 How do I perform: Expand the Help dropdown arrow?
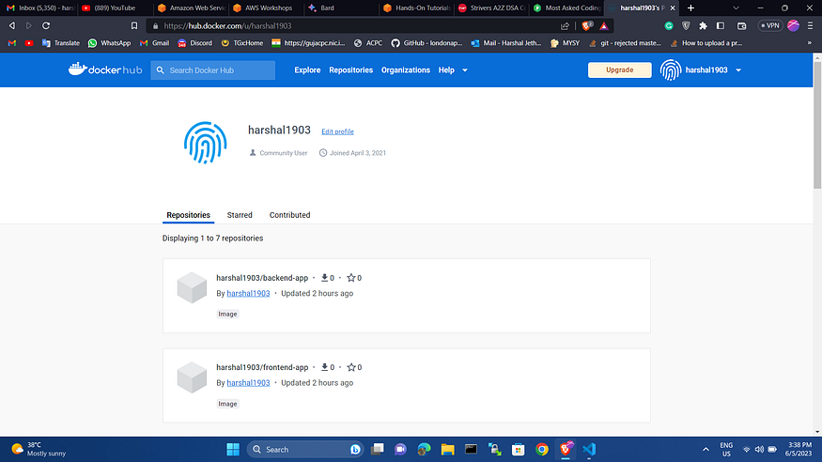464,70
